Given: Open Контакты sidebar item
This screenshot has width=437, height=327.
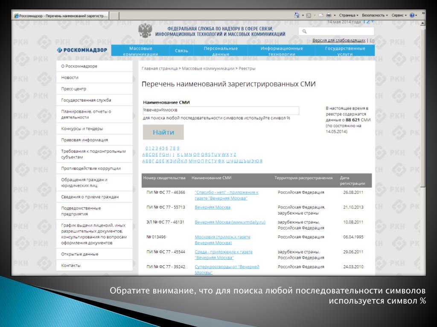Looking at the screenshot, I should 94,266.
